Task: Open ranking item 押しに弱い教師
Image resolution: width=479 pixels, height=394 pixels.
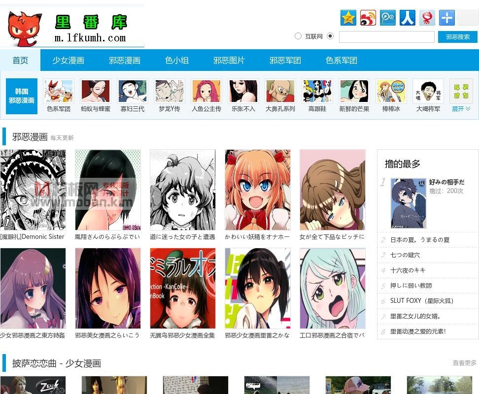Action: pos(411,286)
